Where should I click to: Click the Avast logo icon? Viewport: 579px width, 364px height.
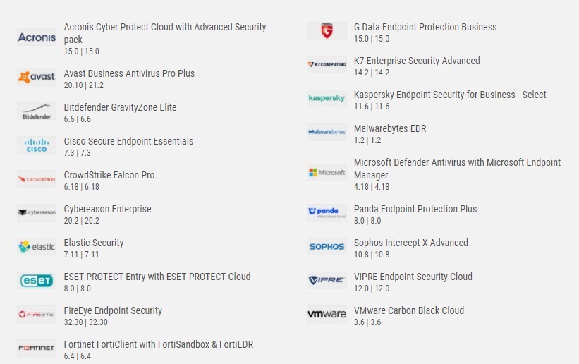pos(37,77)
